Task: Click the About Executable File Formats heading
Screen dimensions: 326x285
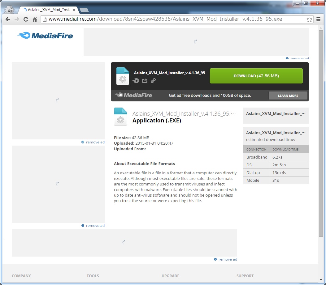Action: pyautogui.click(x=145, y=164)
